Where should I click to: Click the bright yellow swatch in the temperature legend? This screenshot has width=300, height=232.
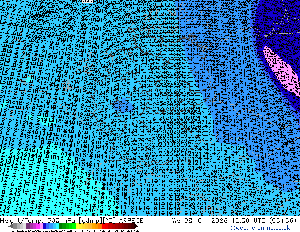[78, 226]
